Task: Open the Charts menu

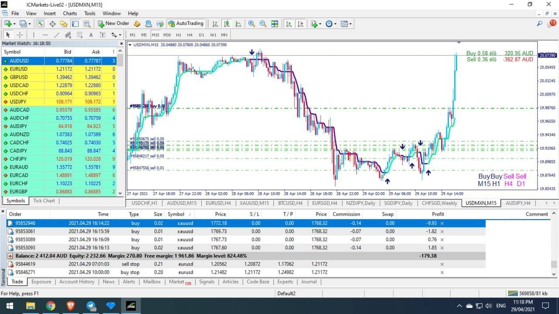Action: click(70, 14)
